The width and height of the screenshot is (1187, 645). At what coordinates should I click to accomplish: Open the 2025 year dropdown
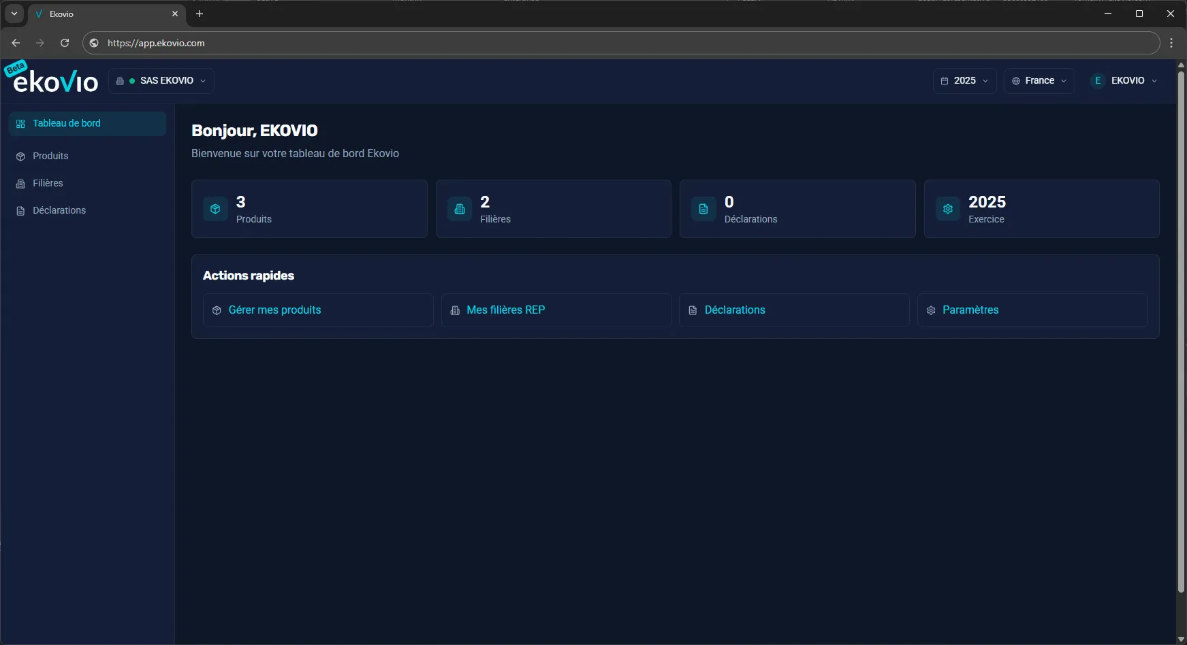964,80
